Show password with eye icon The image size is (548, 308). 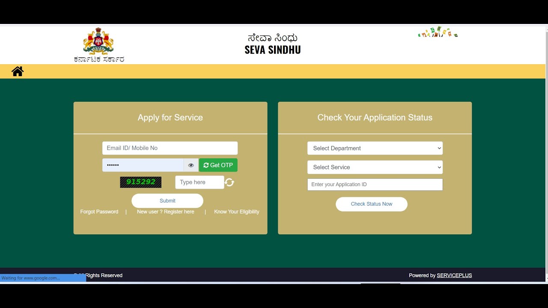(191, 165)
